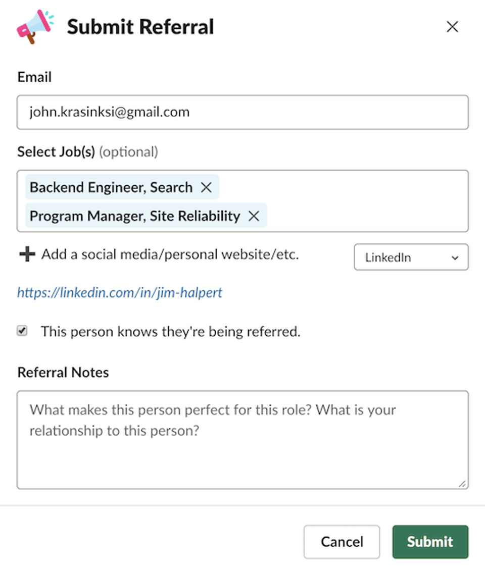Open the jim-halpert LinkedIn profile link
485x571 pixels.
pos(120,292)
